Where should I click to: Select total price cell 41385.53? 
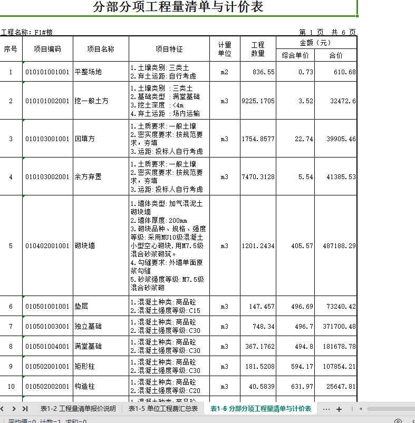pos(335,176)
